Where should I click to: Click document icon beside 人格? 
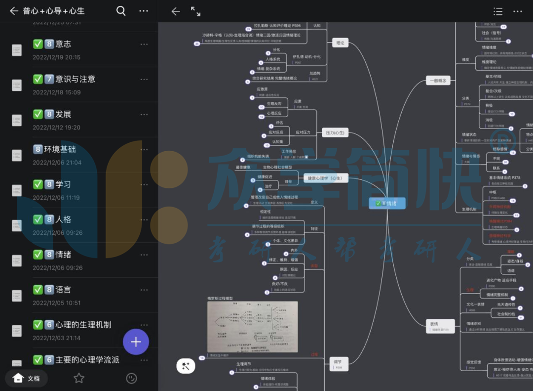(x=17, y=225)
